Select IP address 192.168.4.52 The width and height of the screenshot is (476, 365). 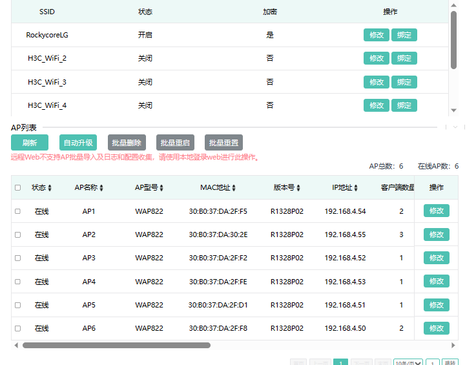[345, 258]
